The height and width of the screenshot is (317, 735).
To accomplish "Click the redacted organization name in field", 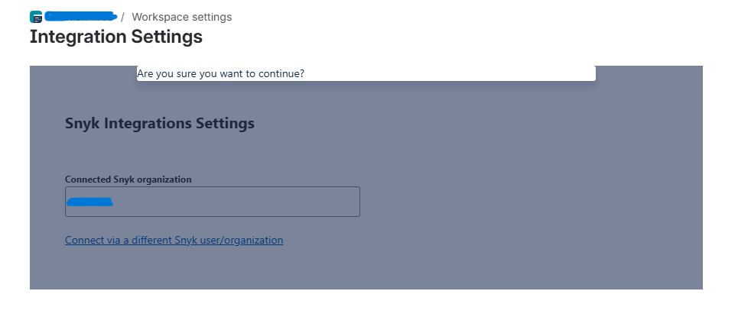I will (x=89, y=202).
